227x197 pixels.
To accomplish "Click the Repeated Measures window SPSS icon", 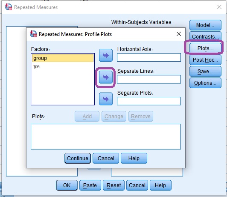I will coord(9,7).
